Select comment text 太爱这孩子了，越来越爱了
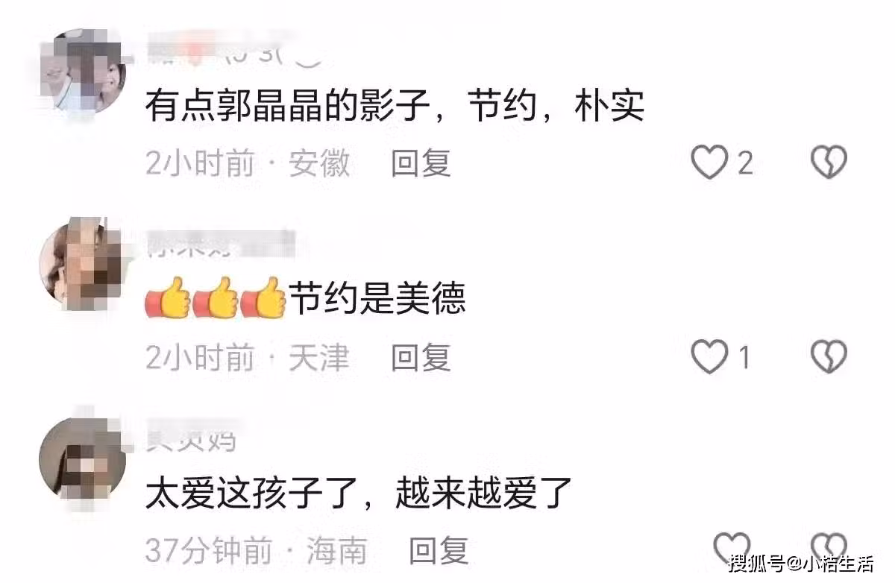Viewport: 895px width, 583px height. click(359, 492)
